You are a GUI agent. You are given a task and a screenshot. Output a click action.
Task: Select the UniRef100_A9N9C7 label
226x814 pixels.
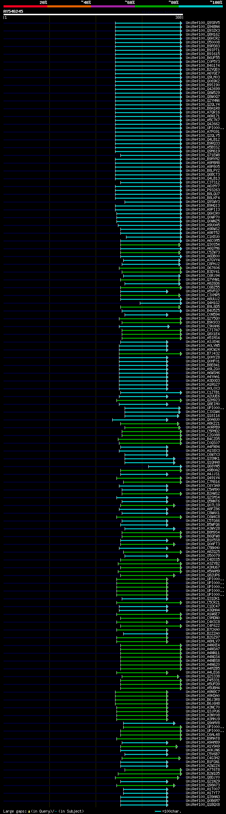click(x=203, y=692)
